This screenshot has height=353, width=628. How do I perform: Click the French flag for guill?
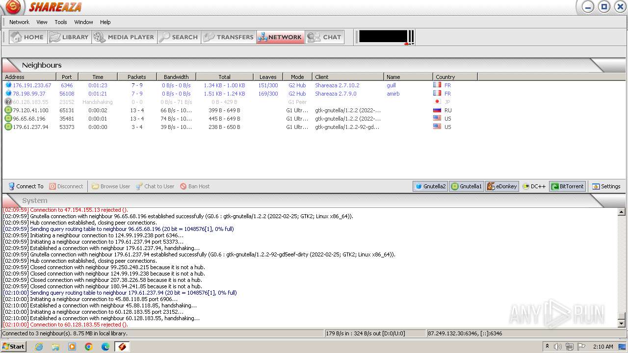click(x=437, y=85)
